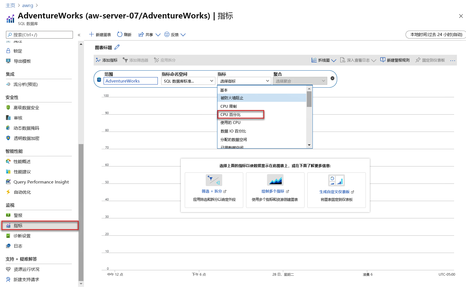The height and width of the screenshot is (287, 466).
Task: Open 导出模板 in the sidebar
Action: coord(22,61)
